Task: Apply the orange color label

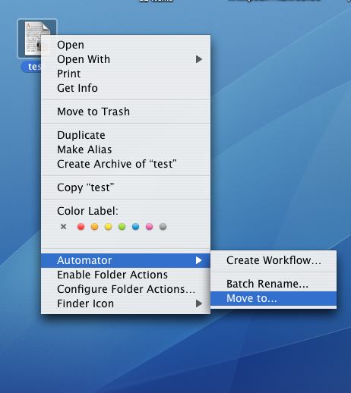Action: (x=94, y=227)
